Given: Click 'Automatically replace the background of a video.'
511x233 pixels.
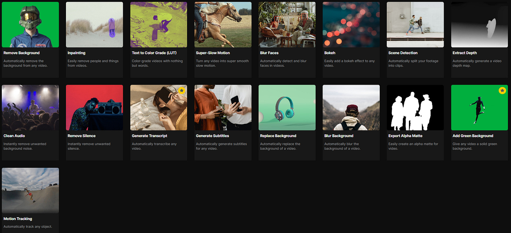Looking at the screenshot, I should point(280,146).
